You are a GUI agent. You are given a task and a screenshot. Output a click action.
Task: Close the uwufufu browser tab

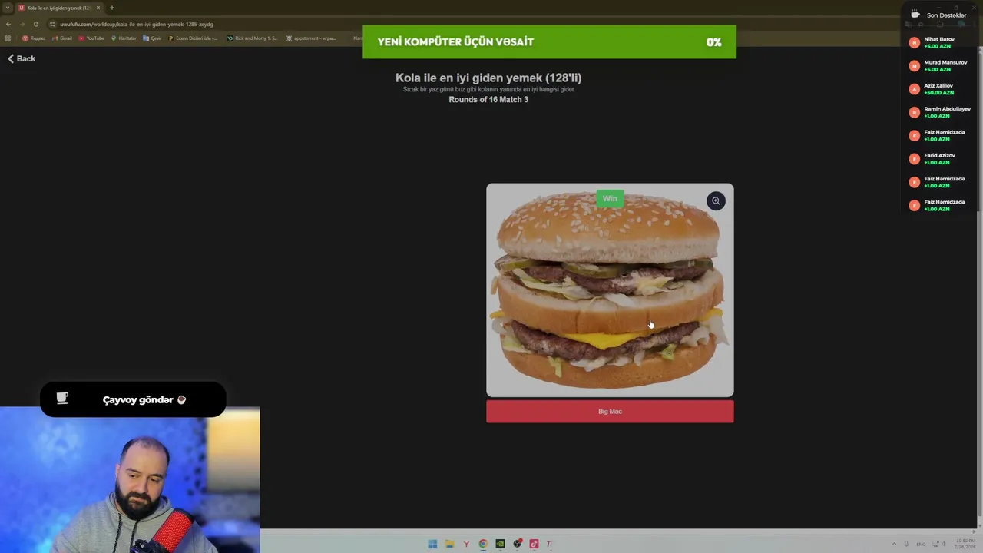tap(98, 8)
